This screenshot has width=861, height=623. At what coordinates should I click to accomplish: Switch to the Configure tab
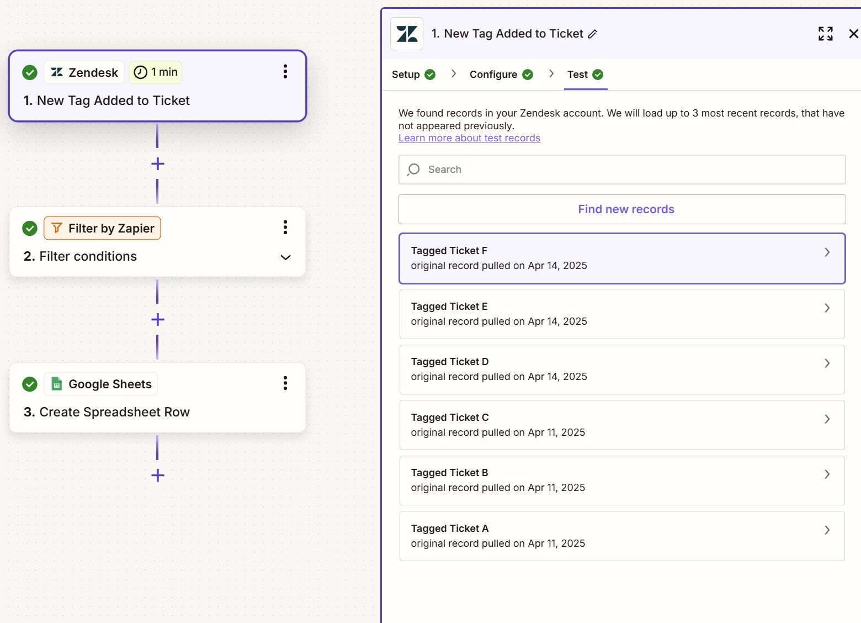501,75
